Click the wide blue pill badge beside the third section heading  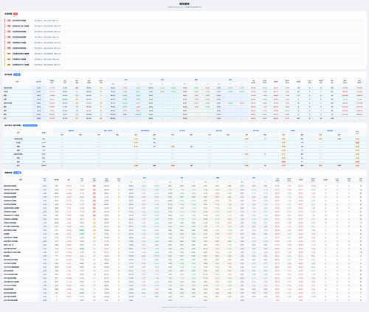(x=30, y=125)
